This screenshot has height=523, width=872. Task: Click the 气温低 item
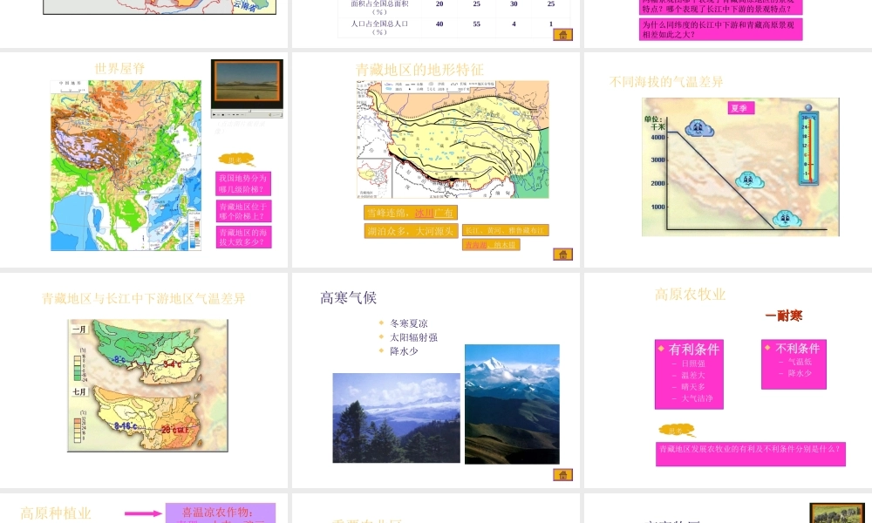(x=800, y=362)
